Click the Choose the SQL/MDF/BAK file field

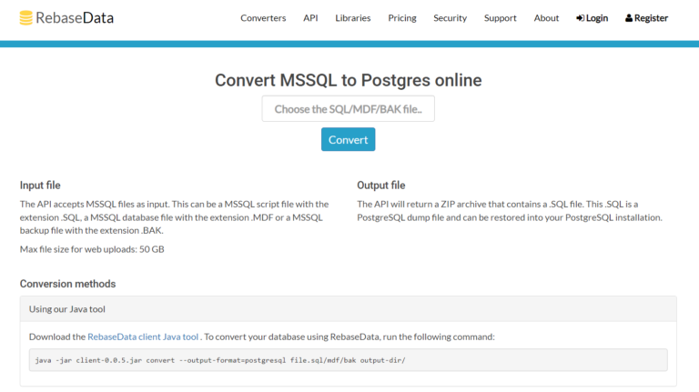[349, 109]
